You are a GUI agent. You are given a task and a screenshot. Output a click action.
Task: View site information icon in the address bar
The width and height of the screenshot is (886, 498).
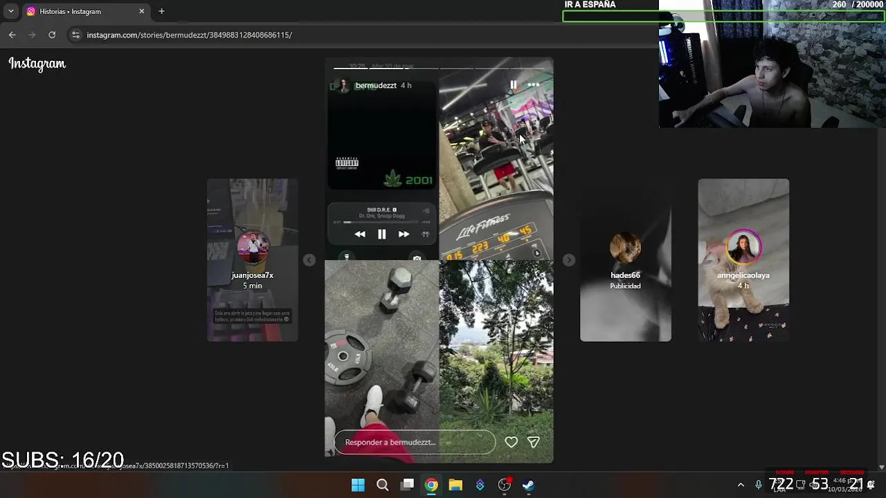75,35
